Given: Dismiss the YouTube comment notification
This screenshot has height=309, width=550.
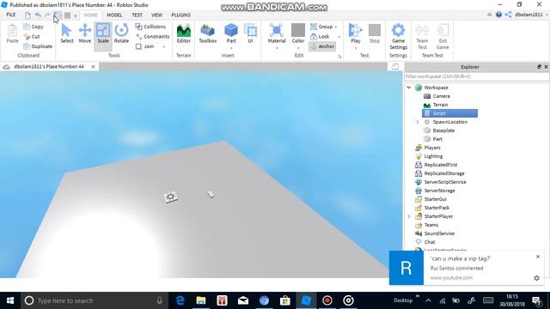Looking at the screenshot, I should pyautogui.click(x=538, y=257).
